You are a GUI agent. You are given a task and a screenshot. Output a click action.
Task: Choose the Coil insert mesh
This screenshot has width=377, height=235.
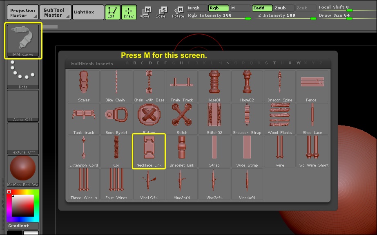tap(116, 152)
